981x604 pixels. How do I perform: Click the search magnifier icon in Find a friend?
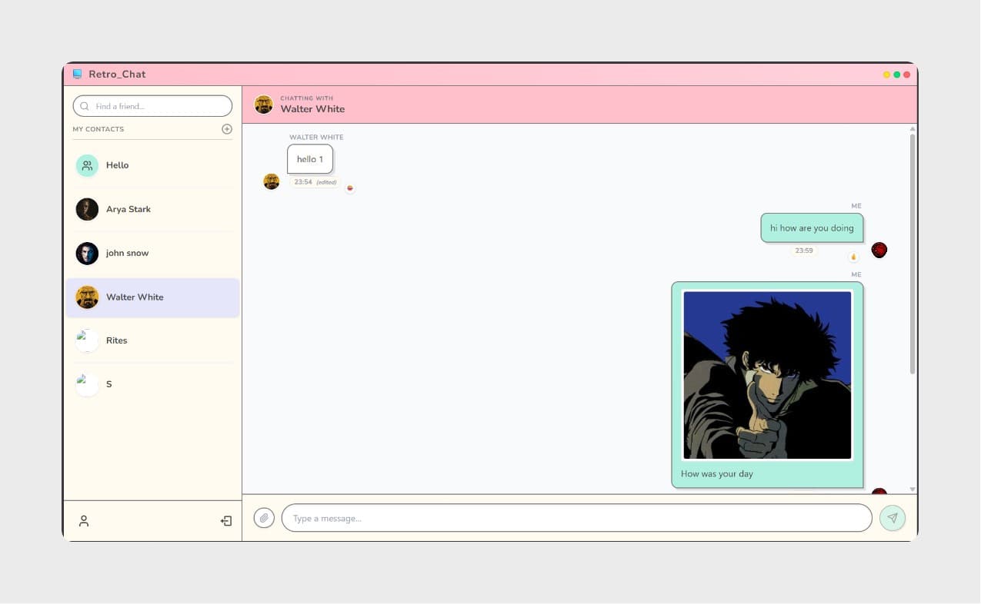point(85,106)
